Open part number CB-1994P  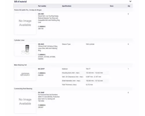coord(41,93)
